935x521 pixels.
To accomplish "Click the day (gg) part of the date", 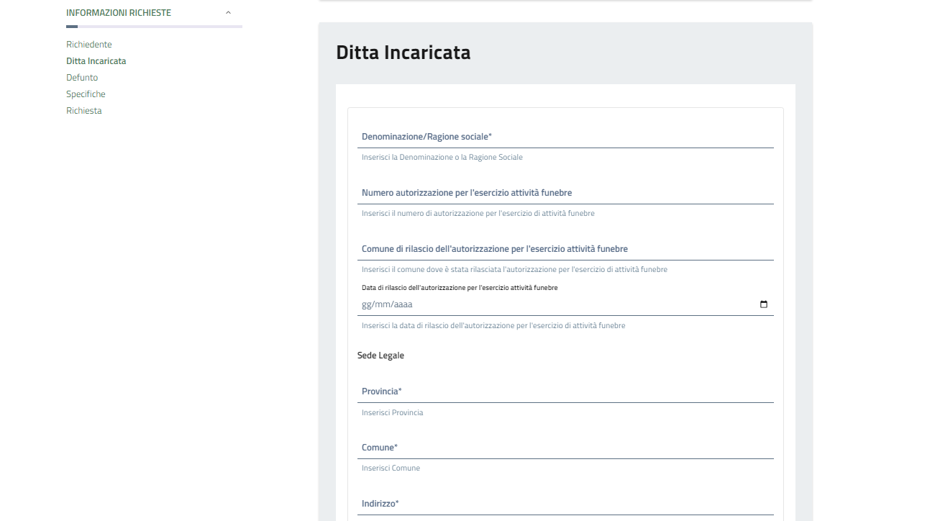I will [x=367, y=304].
